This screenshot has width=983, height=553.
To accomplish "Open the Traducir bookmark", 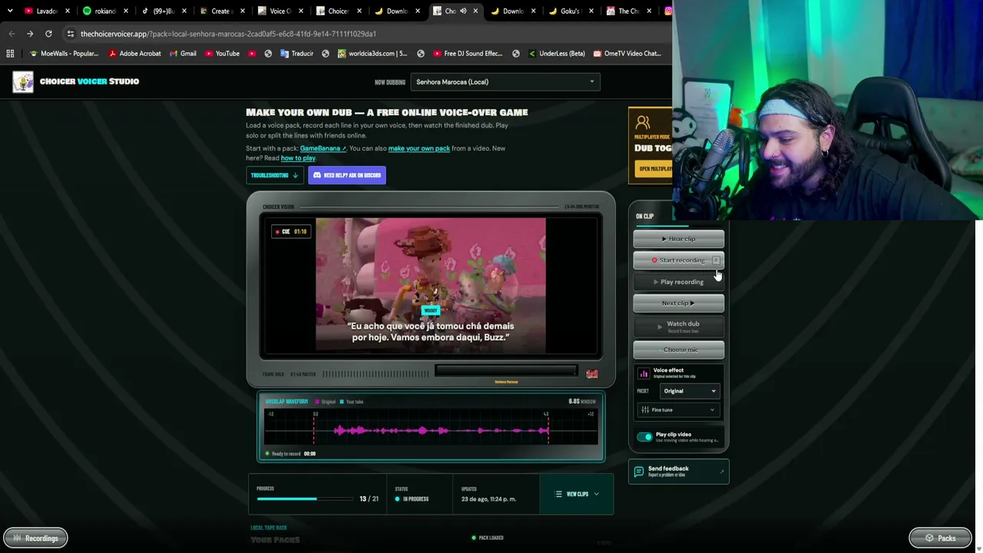I will [296, 54].
